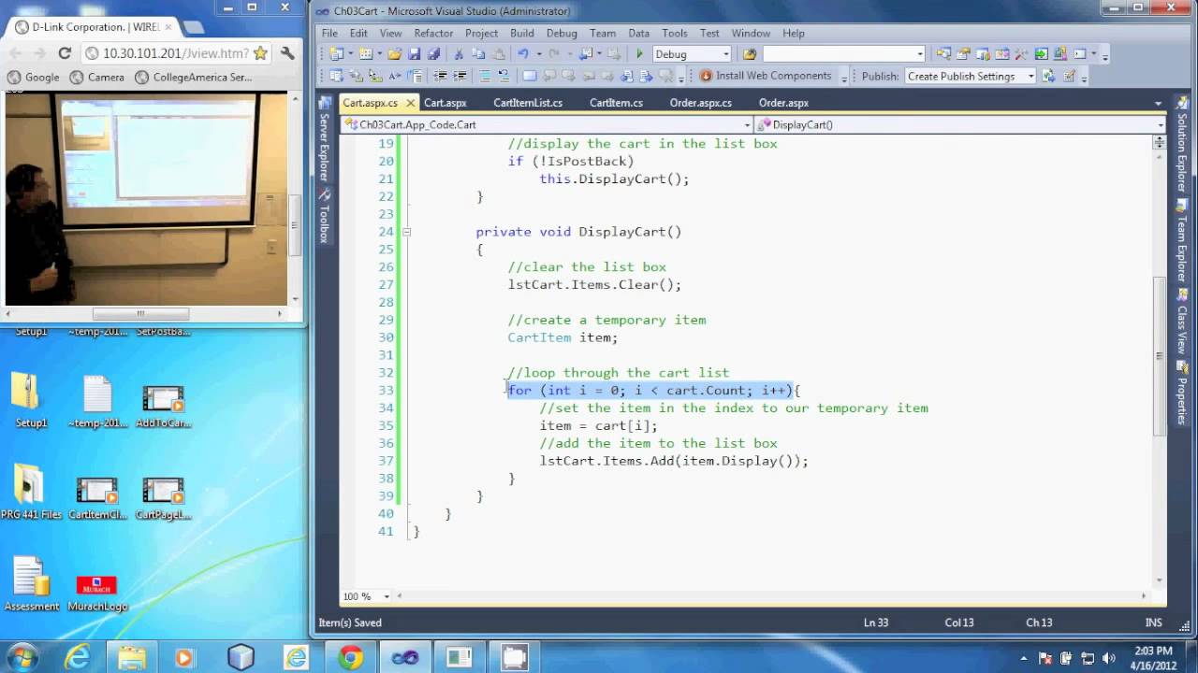Screen dimensions: 1198x673
Task: Open the Debug configuration dropdown
Action: [725, 54]
